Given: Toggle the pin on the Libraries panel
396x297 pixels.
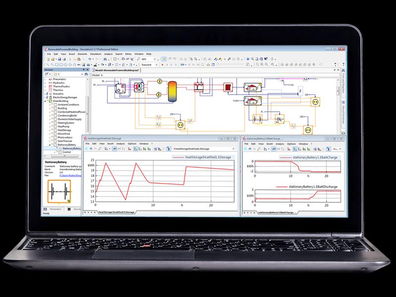Looking at the screenshot, I should pyautogui.click(x=84, y=69).
